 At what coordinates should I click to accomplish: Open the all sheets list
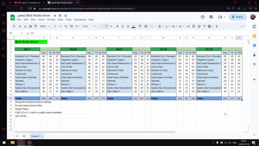24,136
